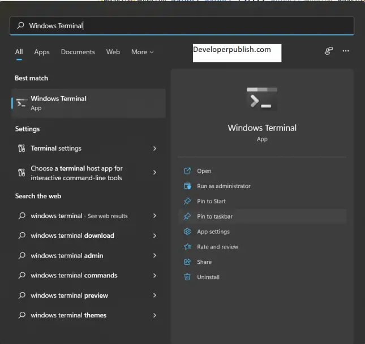This screenshot has width=365, height=344.
Task: Open the three-dot options menu
Action: [x=346, y=51]
